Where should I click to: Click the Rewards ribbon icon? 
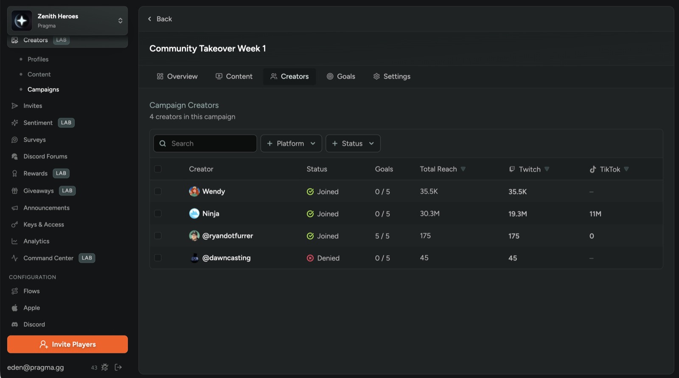coord(15,174)
